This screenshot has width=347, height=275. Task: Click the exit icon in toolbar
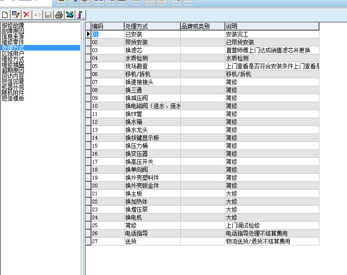coord(81,15)
